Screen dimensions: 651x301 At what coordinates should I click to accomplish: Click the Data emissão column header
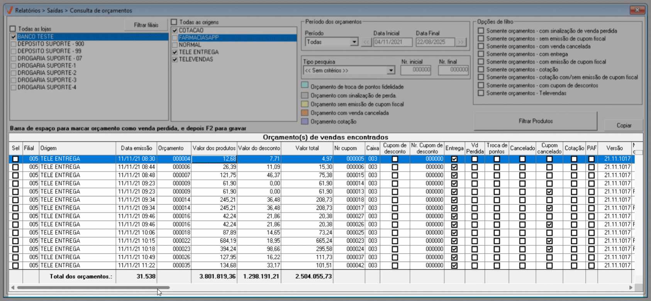[x=136, y=148]
